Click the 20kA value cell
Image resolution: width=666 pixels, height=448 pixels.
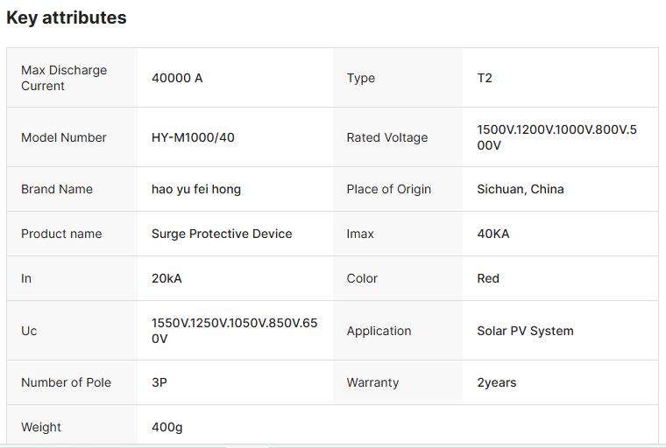click(x=166, y=278)
